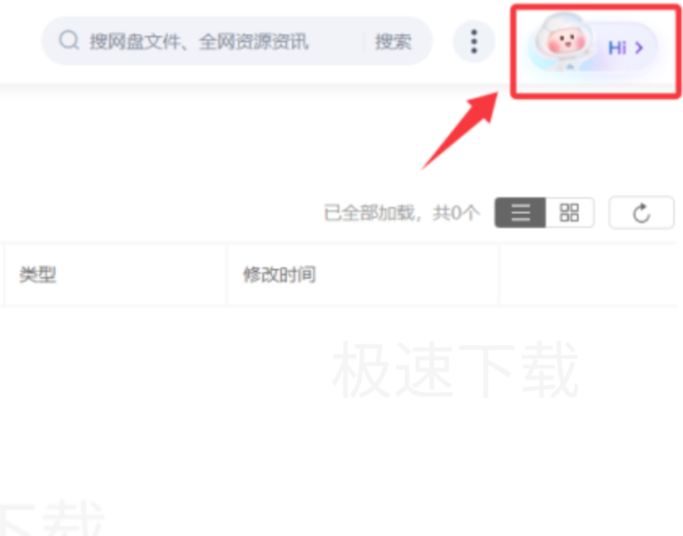Open the three-dot more options menu

click(x=474, y=41)
